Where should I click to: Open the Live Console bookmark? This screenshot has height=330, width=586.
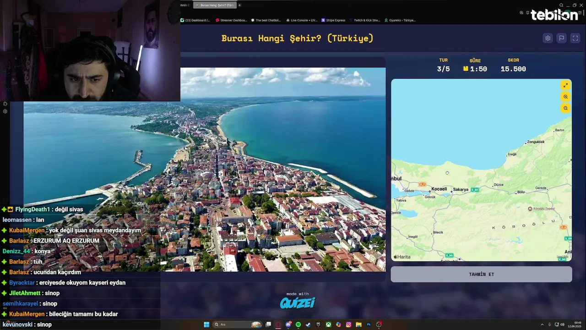coord(302,20)
